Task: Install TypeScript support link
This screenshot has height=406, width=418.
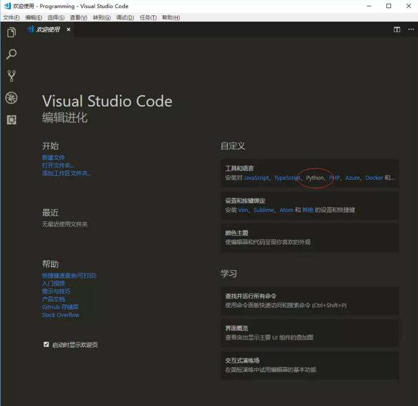Action: coord(287,178)
